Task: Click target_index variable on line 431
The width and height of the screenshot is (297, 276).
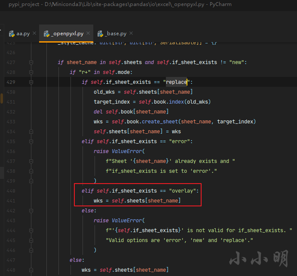Action: (x=112, y=102)
